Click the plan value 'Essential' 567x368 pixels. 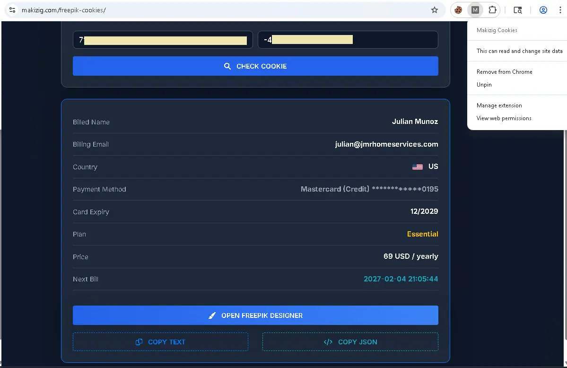coord(422,234)
